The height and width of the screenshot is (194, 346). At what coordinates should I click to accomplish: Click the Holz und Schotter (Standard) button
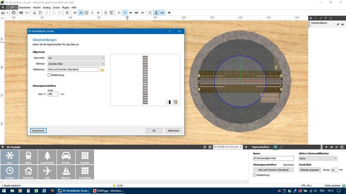click(x=274, y=170)
